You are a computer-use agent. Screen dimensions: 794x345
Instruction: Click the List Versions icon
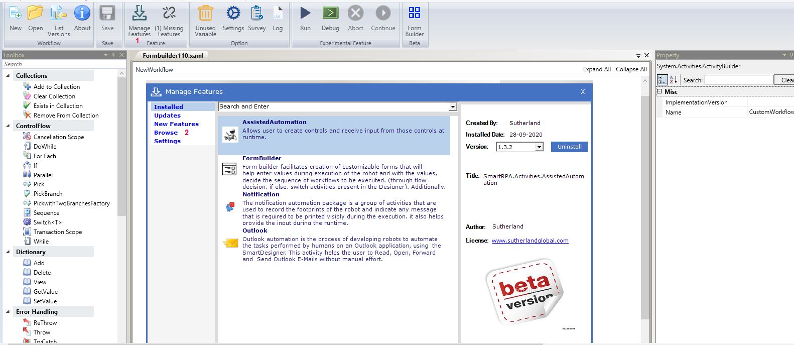(59, 14)
